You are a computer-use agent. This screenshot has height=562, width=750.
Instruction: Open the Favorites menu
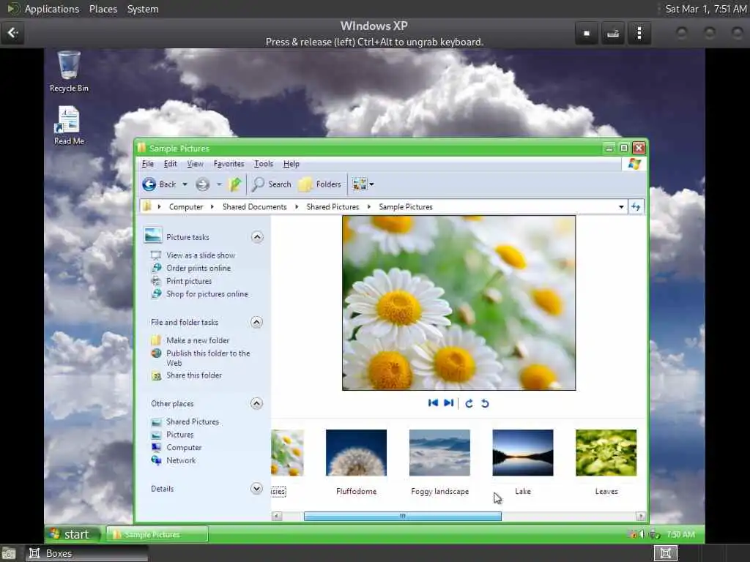pos(229,164)
